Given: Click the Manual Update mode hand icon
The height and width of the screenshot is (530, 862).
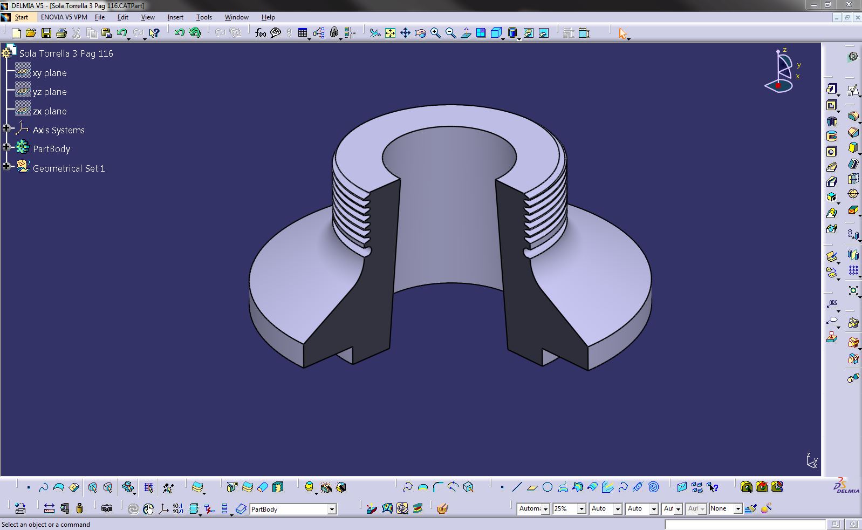Looking at the screenshot, I should point(148,508).
